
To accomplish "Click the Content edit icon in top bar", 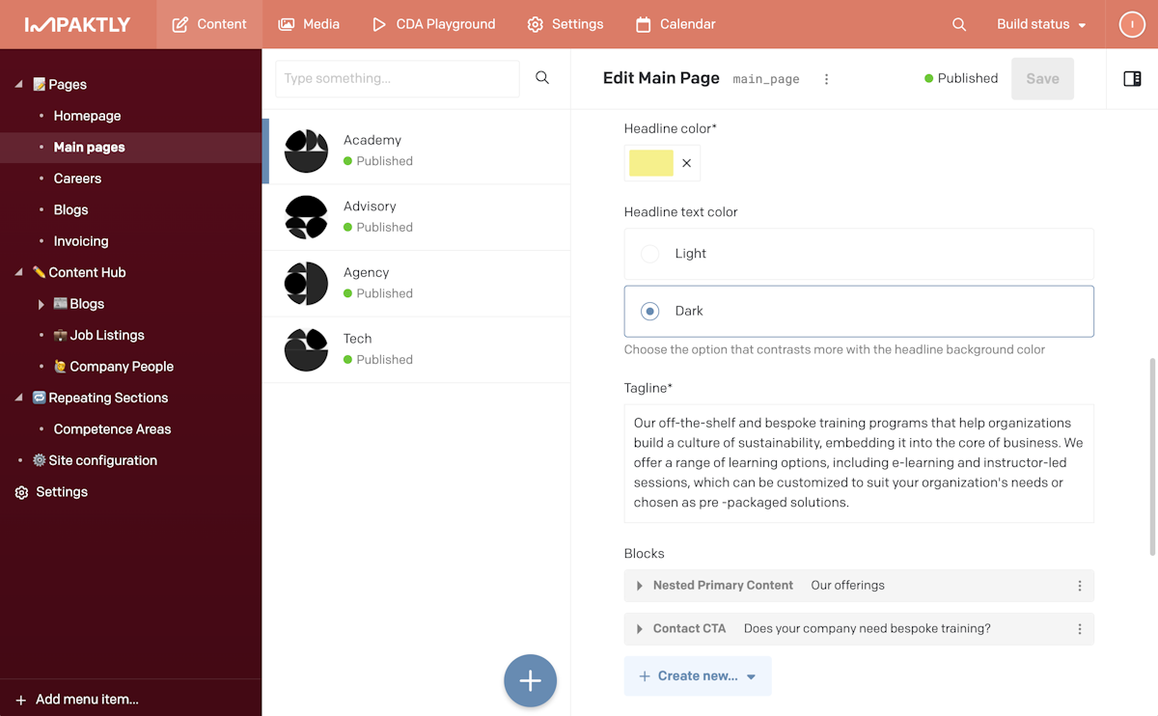I will point(180,24).
